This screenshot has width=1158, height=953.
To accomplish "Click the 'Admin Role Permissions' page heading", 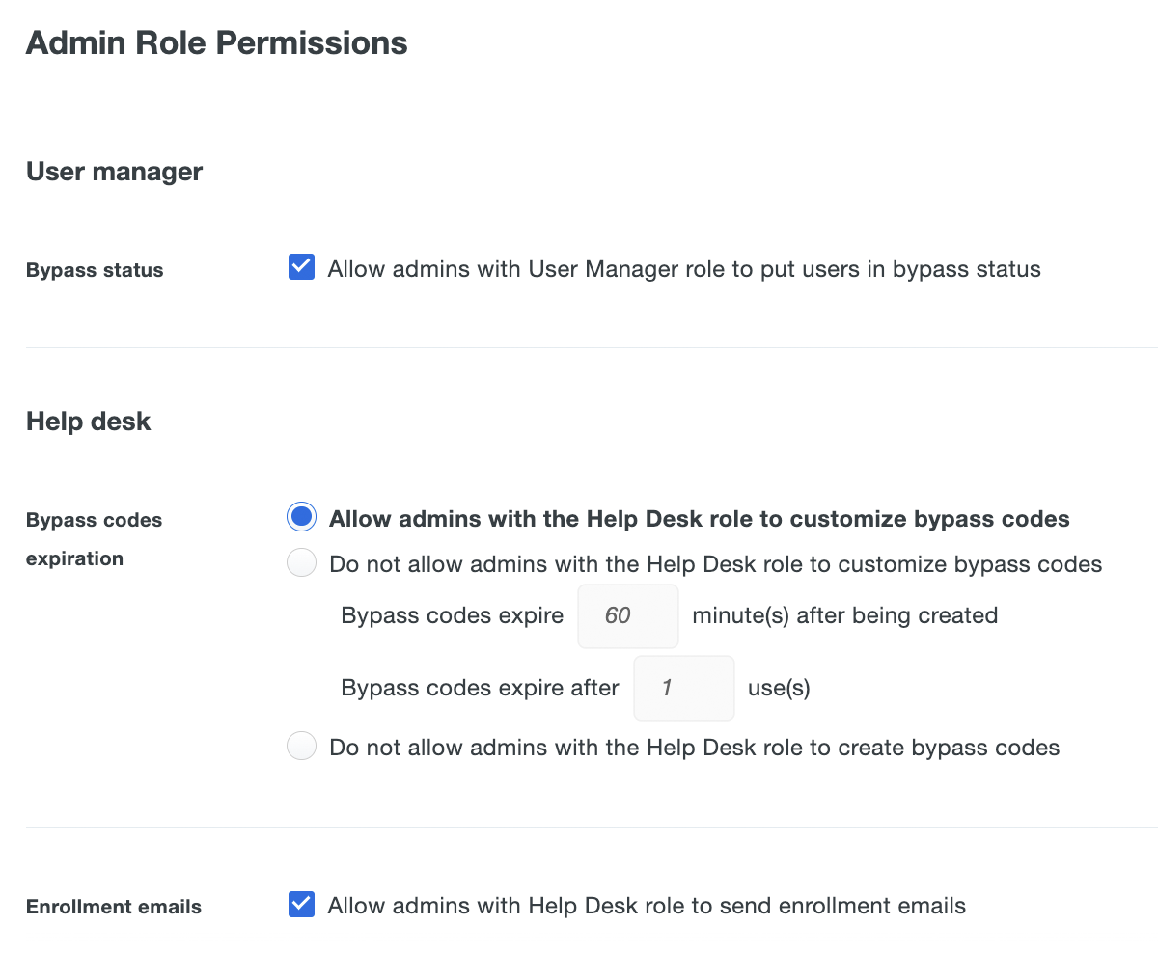I will click(x=216, y=43).
